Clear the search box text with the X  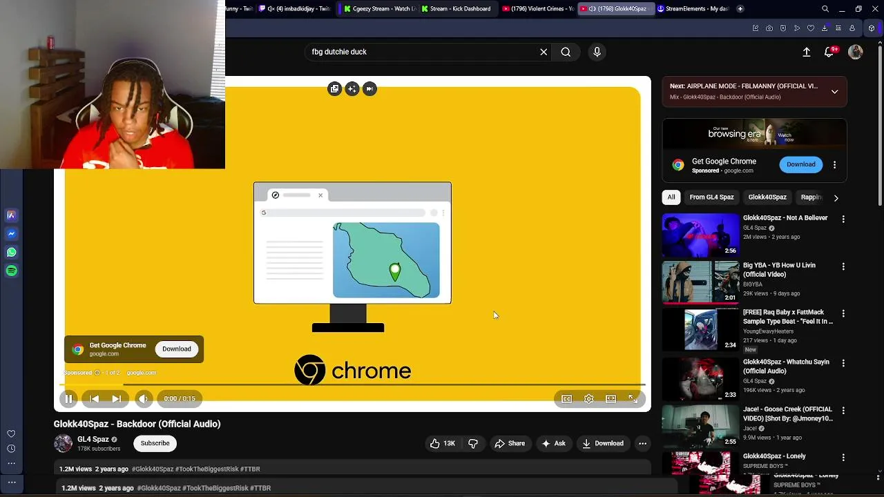click(544, 52)
